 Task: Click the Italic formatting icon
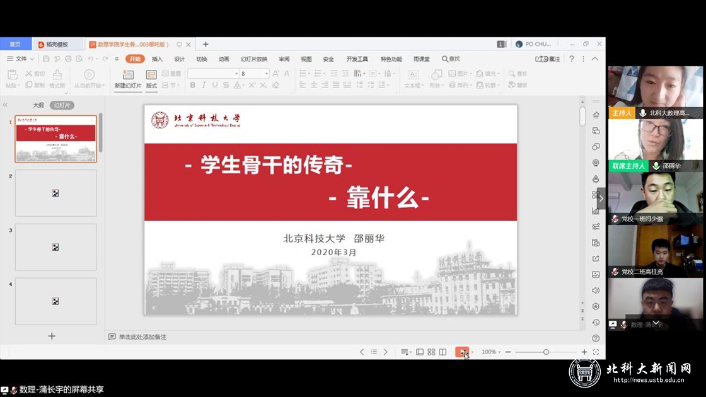203,85
